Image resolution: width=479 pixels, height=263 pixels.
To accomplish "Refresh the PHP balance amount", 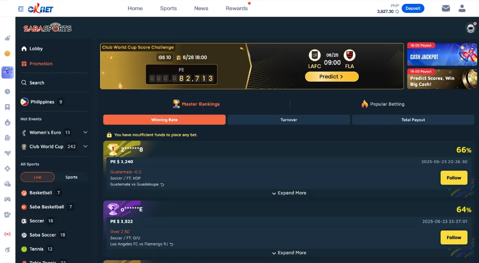I will [397, 11].
